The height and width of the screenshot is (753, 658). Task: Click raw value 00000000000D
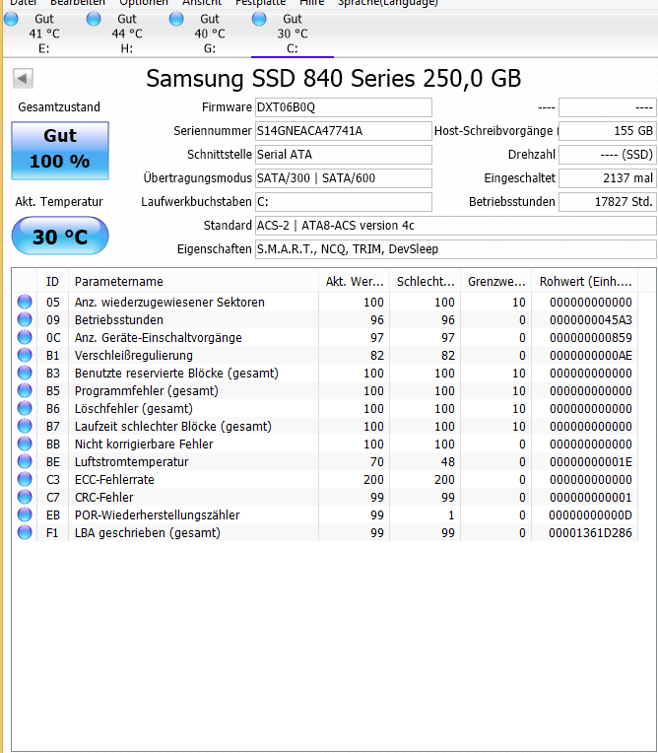(591, 515)
